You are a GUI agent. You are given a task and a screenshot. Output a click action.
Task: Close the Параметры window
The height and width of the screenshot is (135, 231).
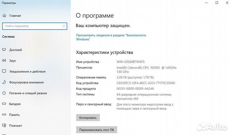227,3
